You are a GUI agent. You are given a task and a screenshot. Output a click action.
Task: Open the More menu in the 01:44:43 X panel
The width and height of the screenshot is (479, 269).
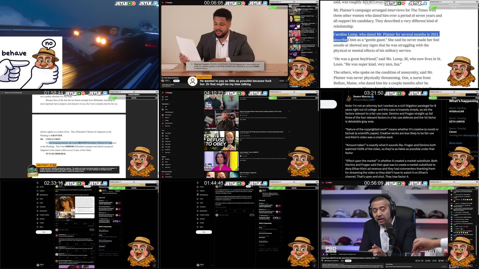point(200,227)
